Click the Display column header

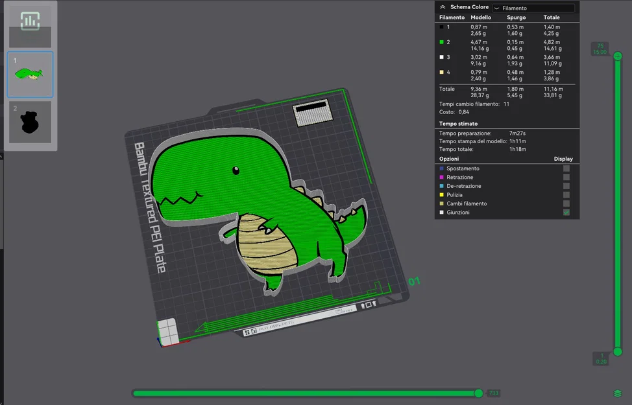tap(563, 159)
